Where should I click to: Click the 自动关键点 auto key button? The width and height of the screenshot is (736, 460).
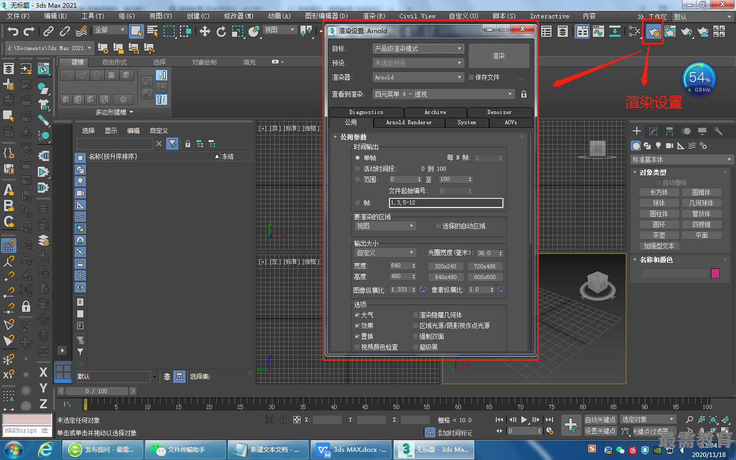point(601,420)
